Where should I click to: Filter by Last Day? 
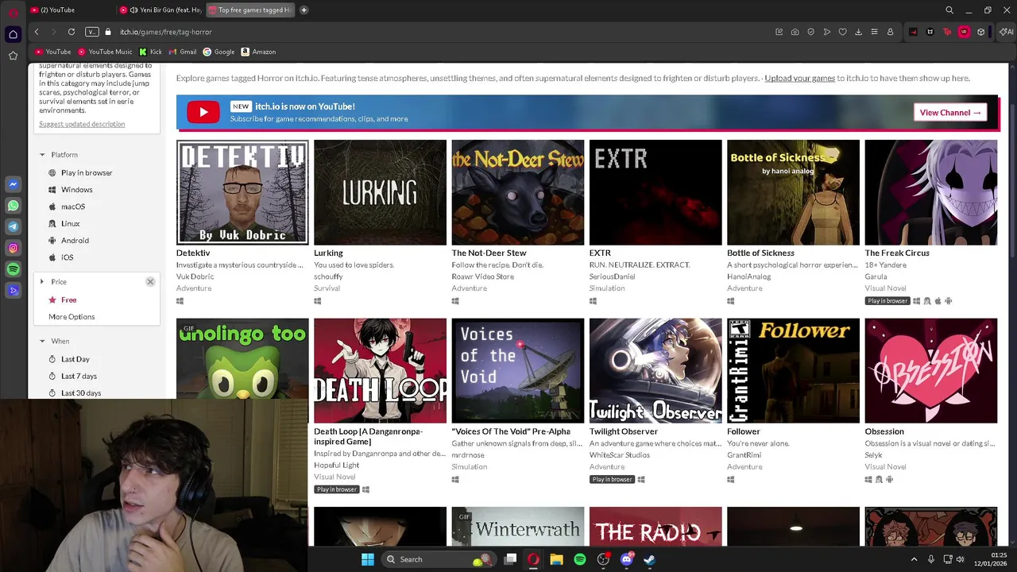click(x=75, y=359)
